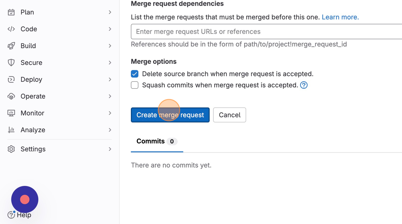402x224 pixels.
Task: Open the Monitor sidebar section
Action: coord(60,113)
